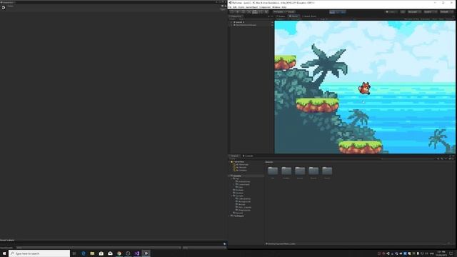Viewport: 457px width, 257px height.
Task: Collapse the Art folder in tree
Action: (231, 178)
